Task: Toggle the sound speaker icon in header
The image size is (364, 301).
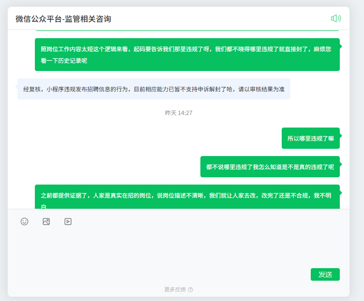Action: [x=336, y=18]
